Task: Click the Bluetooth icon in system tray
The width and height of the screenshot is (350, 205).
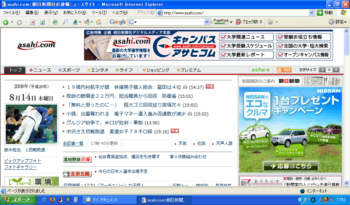Action: pos(313,200)
